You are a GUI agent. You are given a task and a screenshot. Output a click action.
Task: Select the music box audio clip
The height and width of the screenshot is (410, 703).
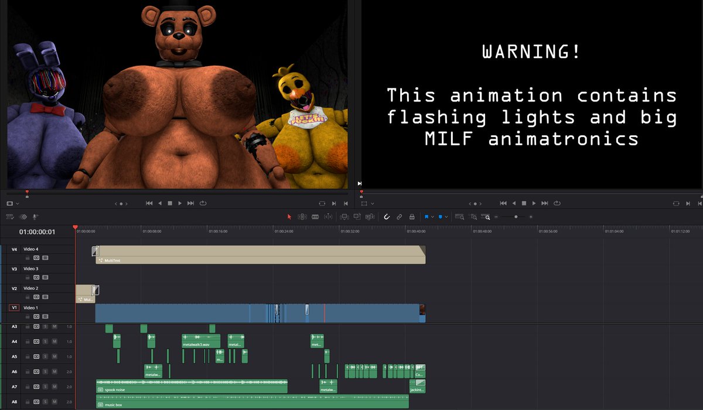(x=252, y=402)
